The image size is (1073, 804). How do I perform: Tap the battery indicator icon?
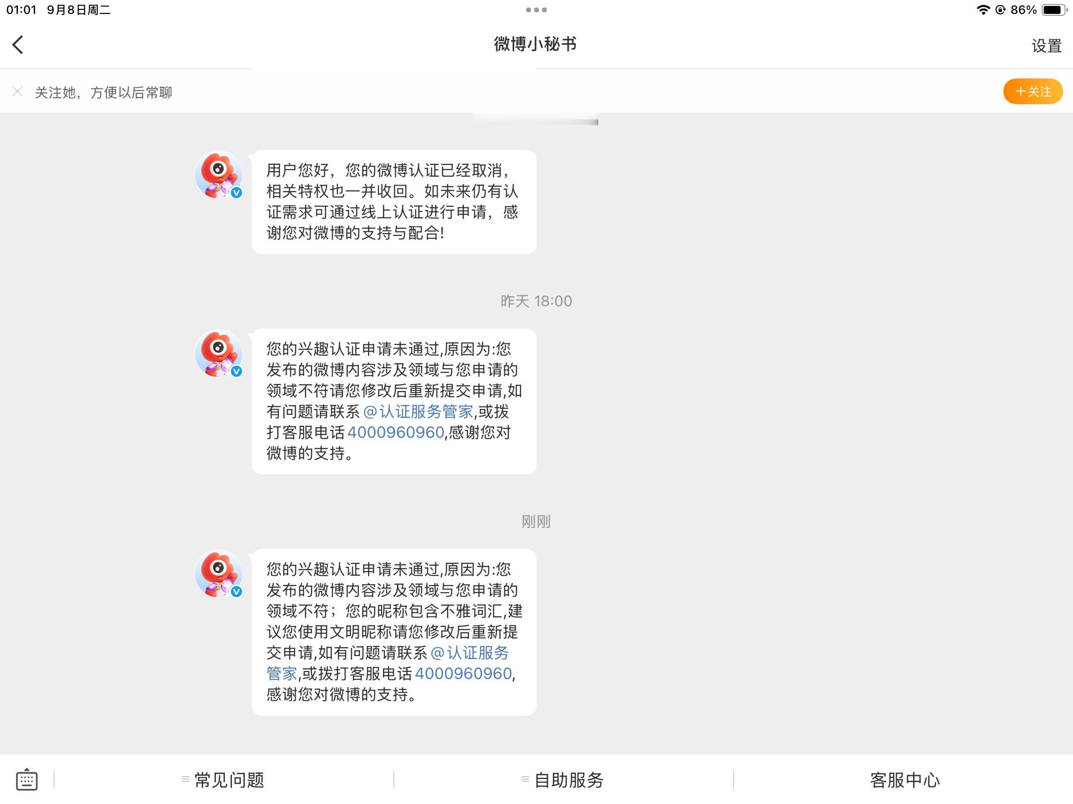1054,10
